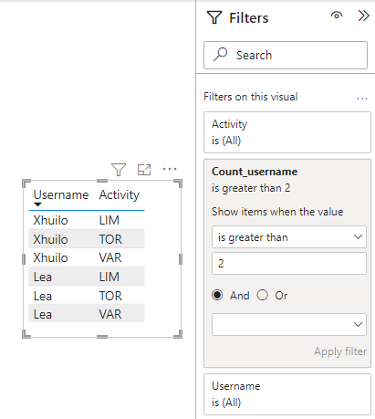Collapse the Filters pane with double chevron
The height and width of the screenshot is (419, 375).
tap(363, 16)
